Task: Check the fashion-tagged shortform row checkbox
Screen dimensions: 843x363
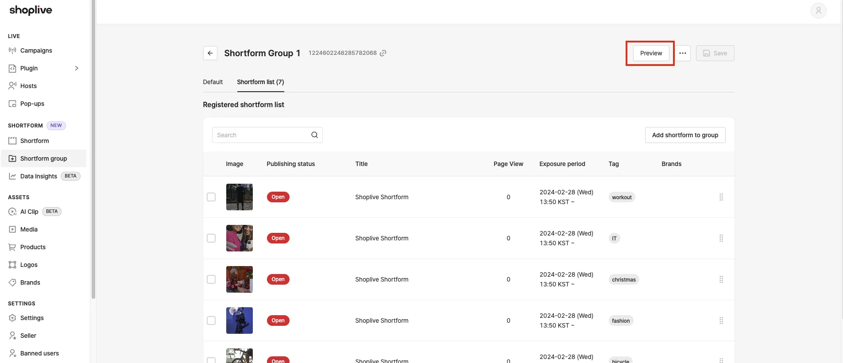Action: point(211,321)
